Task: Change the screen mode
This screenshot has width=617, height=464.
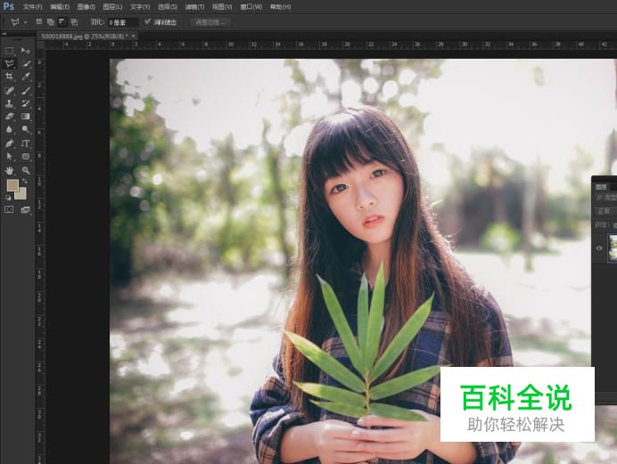Action: point(26,210)
